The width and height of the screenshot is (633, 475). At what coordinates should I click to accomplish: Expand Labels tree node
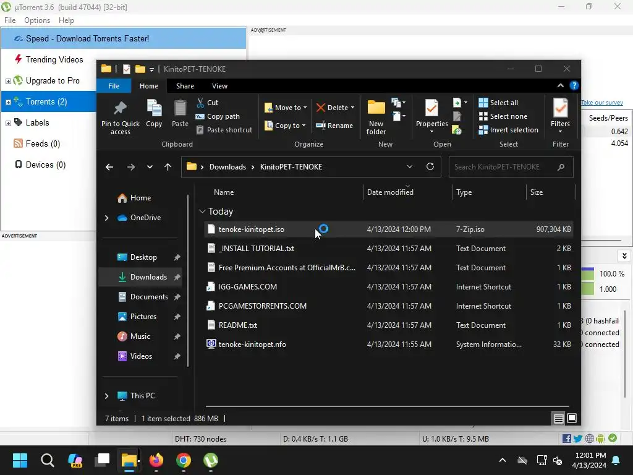[8, 123]
